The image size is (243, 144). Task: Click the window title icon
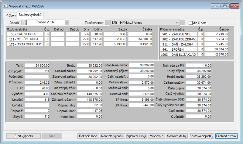pos(5,6)
